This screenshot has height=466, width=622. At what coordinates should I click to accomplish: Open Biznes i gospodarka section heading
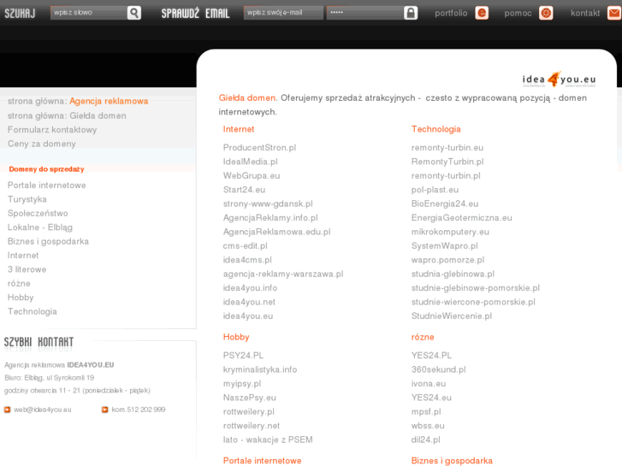pos(452,461)
